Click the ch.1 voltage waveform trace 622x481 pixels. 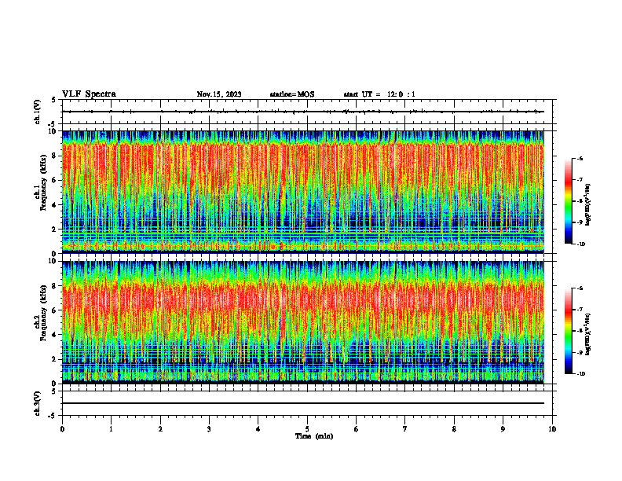[x=303, y=112]
